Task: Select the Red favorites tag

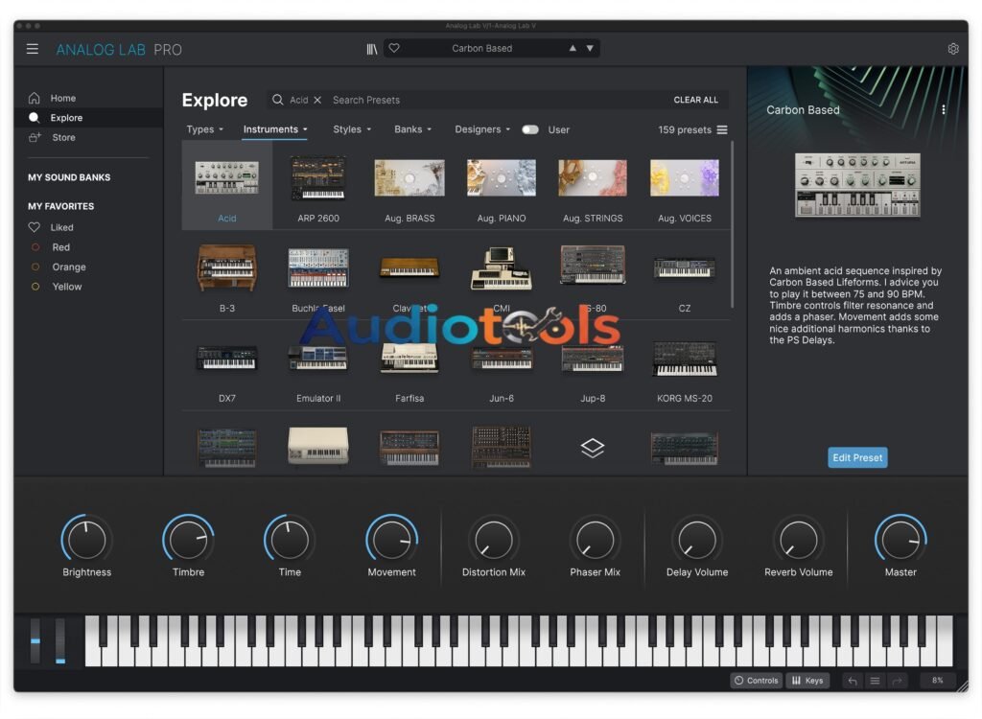Action: tap(61, 246)
